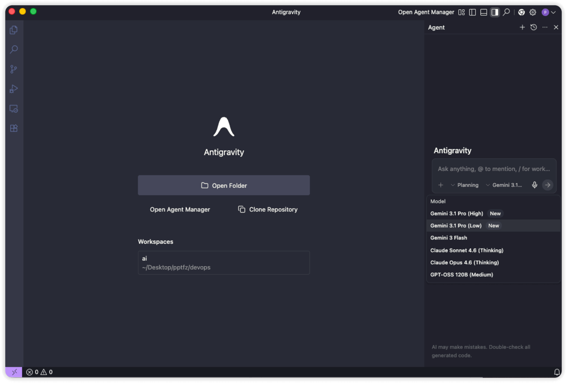Toggle the bottom panel
The width and height of the screenshot is (567, 383).
[484, 12]
